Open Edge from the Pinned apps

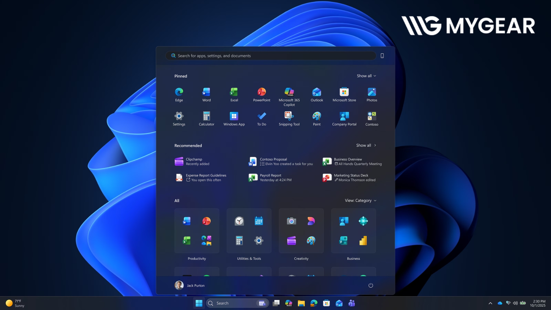coord(179,95)
